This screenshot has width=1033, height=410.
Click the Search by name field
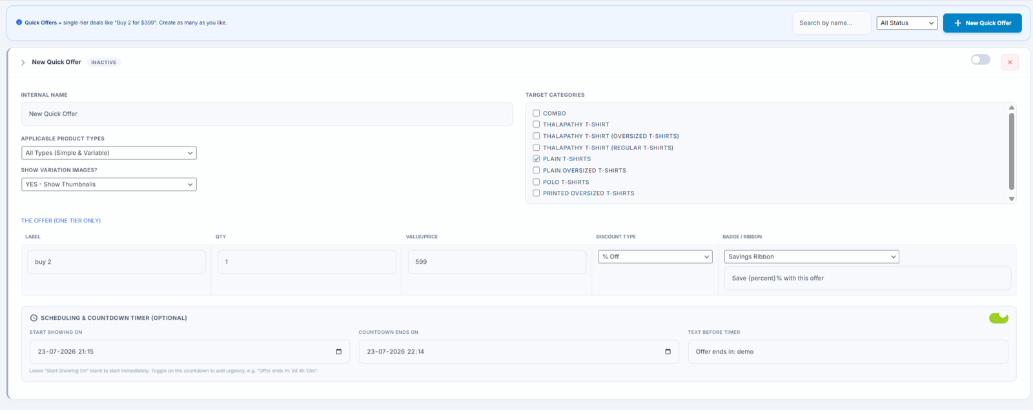(x=832, y=23)
